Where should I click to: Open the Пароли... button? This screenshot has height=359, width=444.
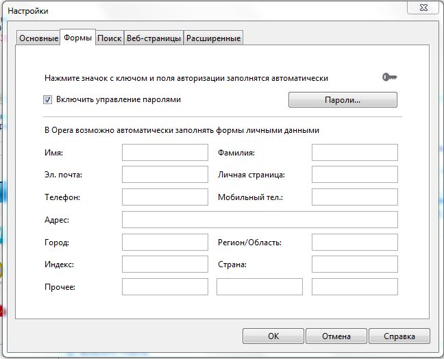pos(342,100)
